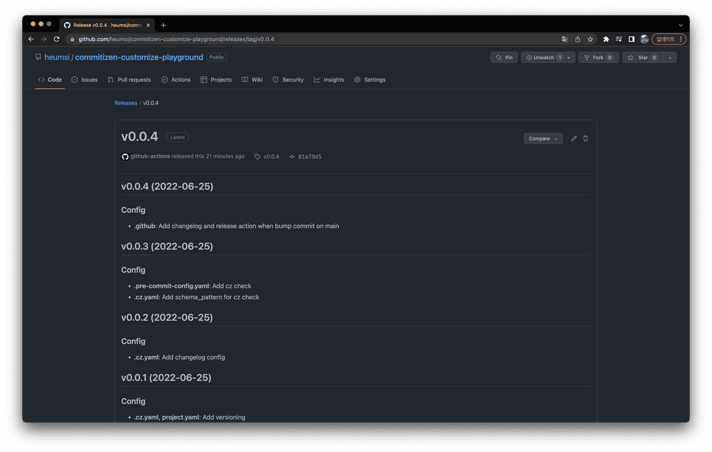Click the pencil edit release icon
The height and width of the screenshot is (452, 712).
574,138
